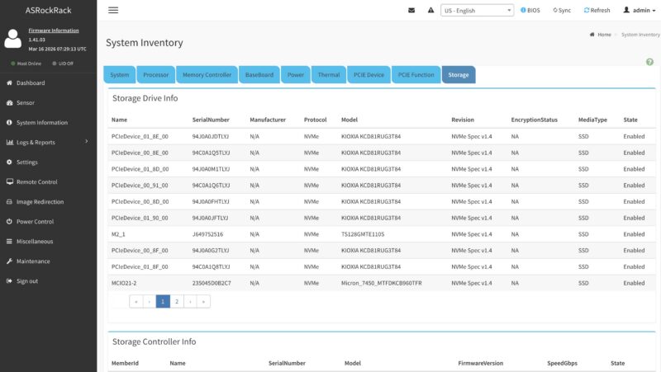Click the BIOS info button
661x372 pixels.
530,10
